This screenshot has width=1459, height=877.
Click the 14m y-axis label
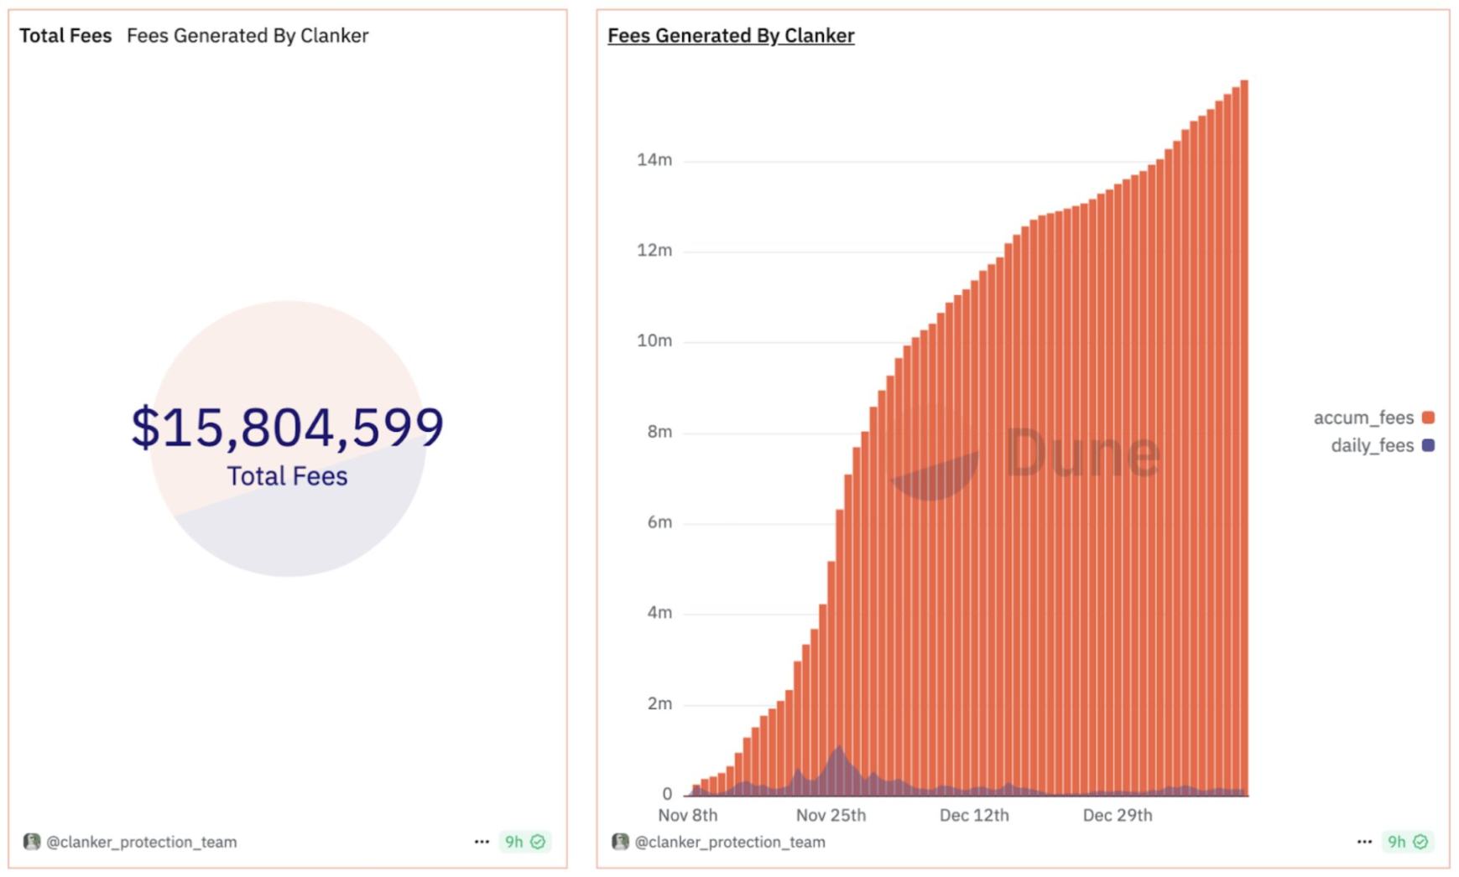[x=654, y=160]
